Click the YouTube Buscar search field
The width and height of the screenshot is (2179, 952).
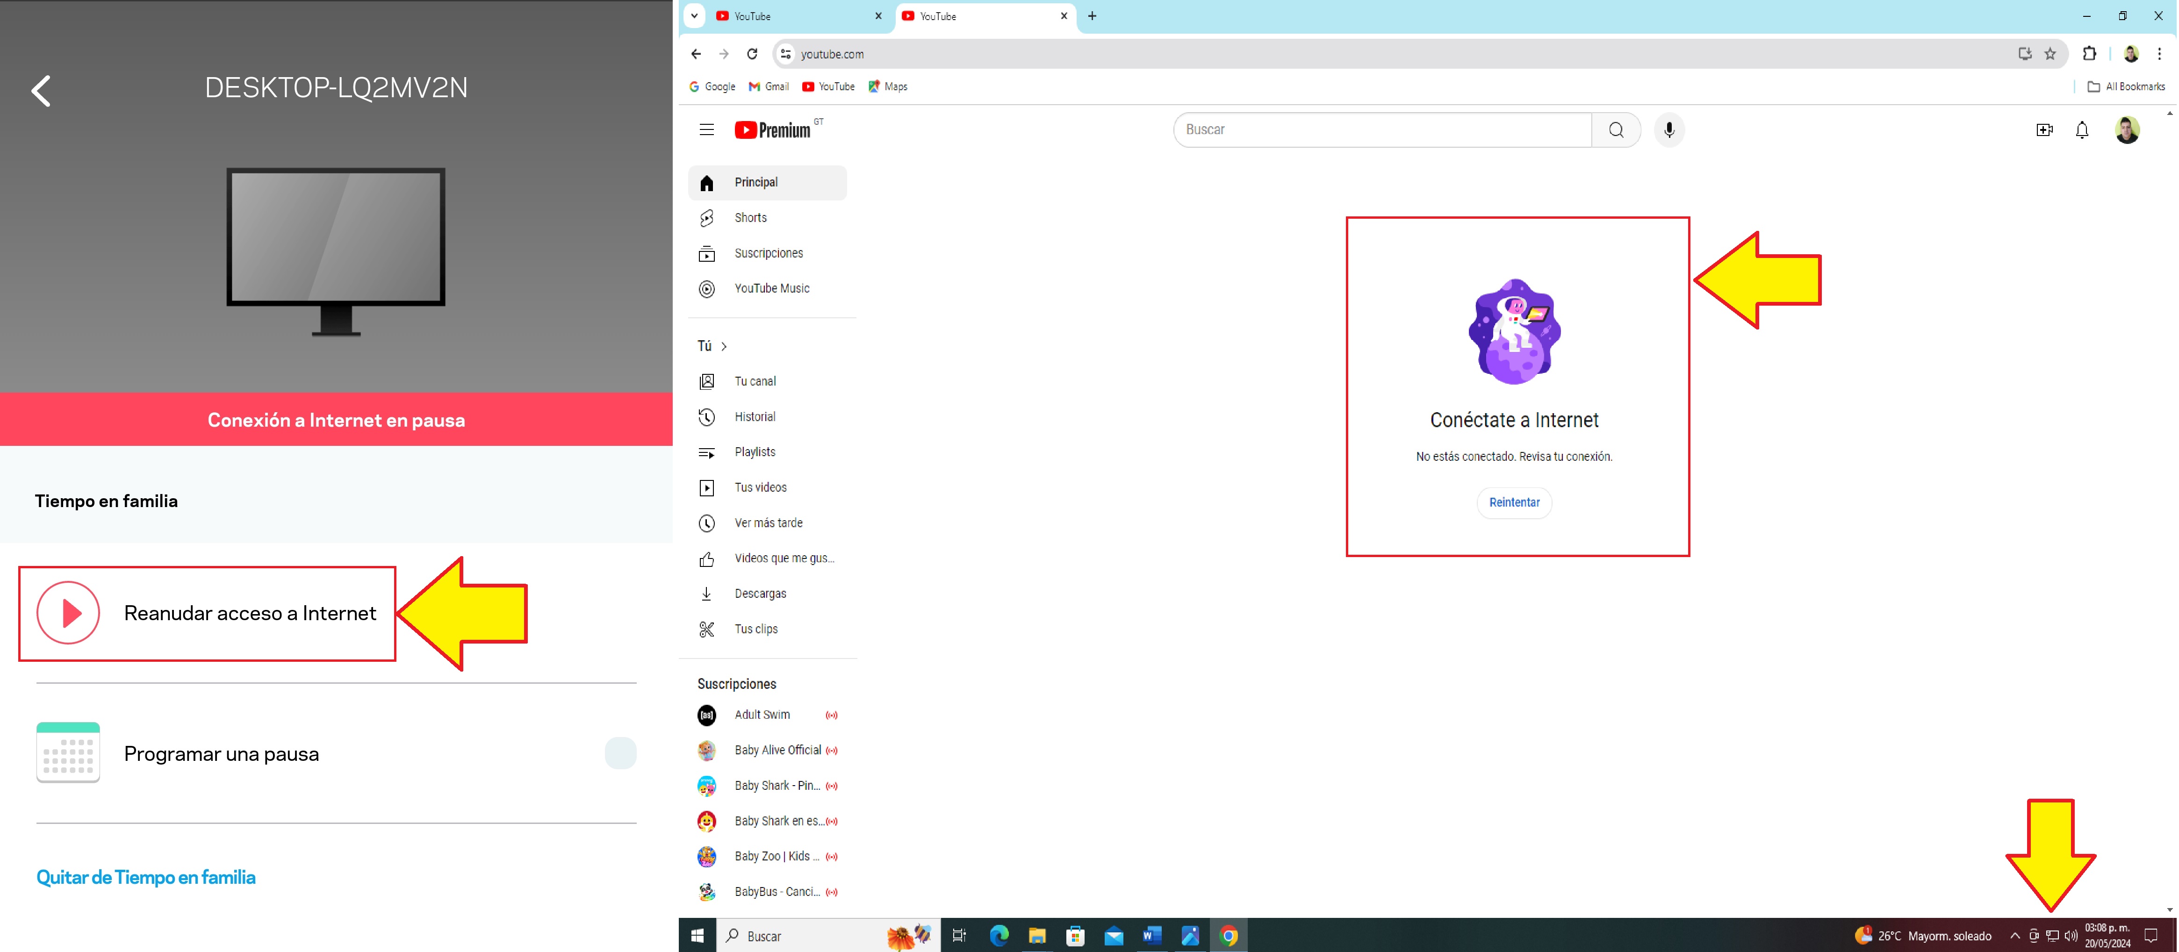click(x=1382, y=129)
